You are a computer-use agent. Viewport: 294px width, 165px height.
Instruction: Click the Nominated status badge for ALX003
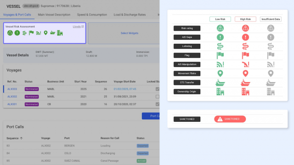(32, 89)
